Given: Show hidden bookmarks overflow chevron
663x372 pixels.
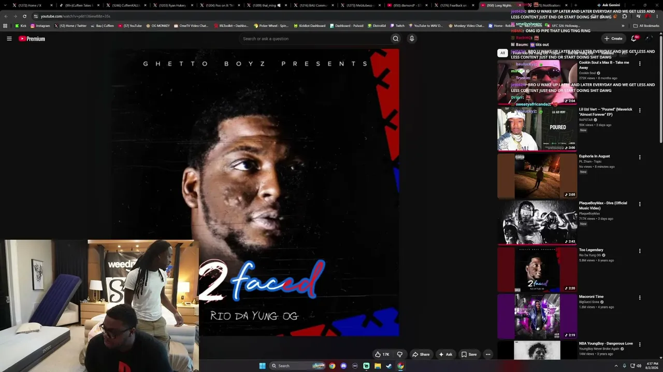Looking at the screenshot, I should pyautogui.click(x=623, y=26).
